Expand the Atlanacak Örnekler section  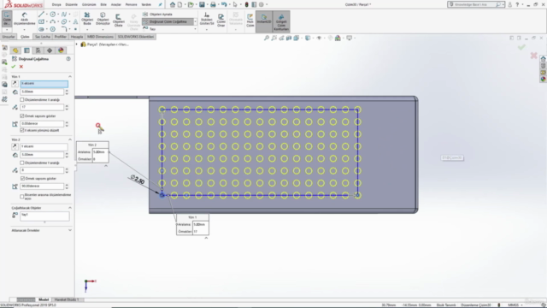point(70,230)
